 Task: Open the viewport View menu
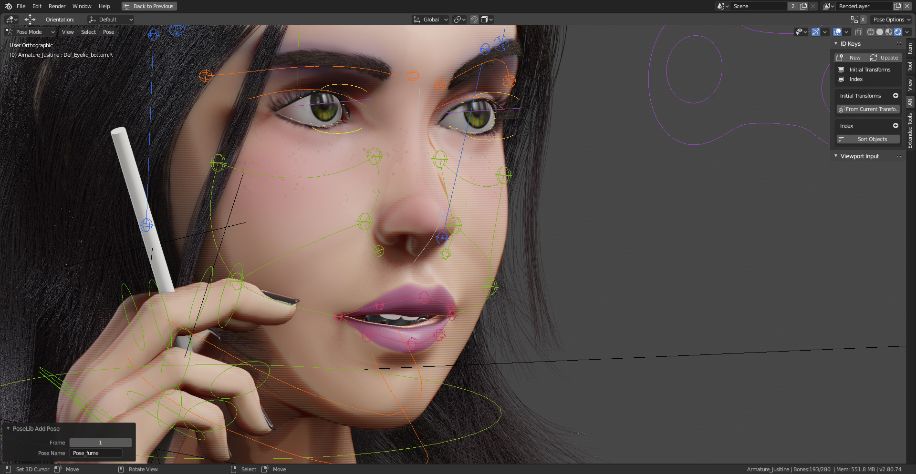(68, 32)
